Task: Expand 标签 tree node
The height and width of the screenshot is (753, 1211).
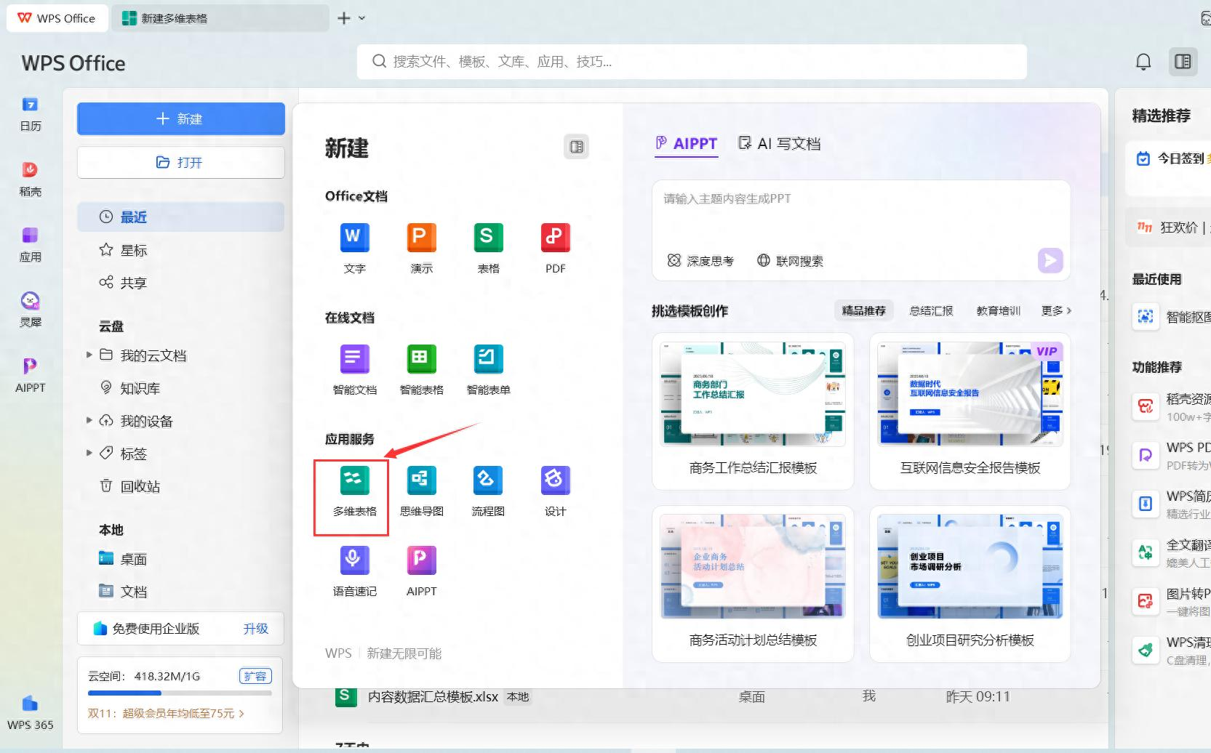Action: 89,454
